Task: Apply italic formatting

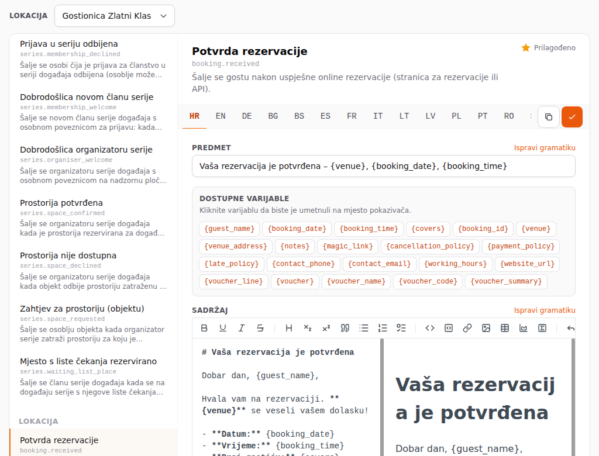Action: point(242,328)
